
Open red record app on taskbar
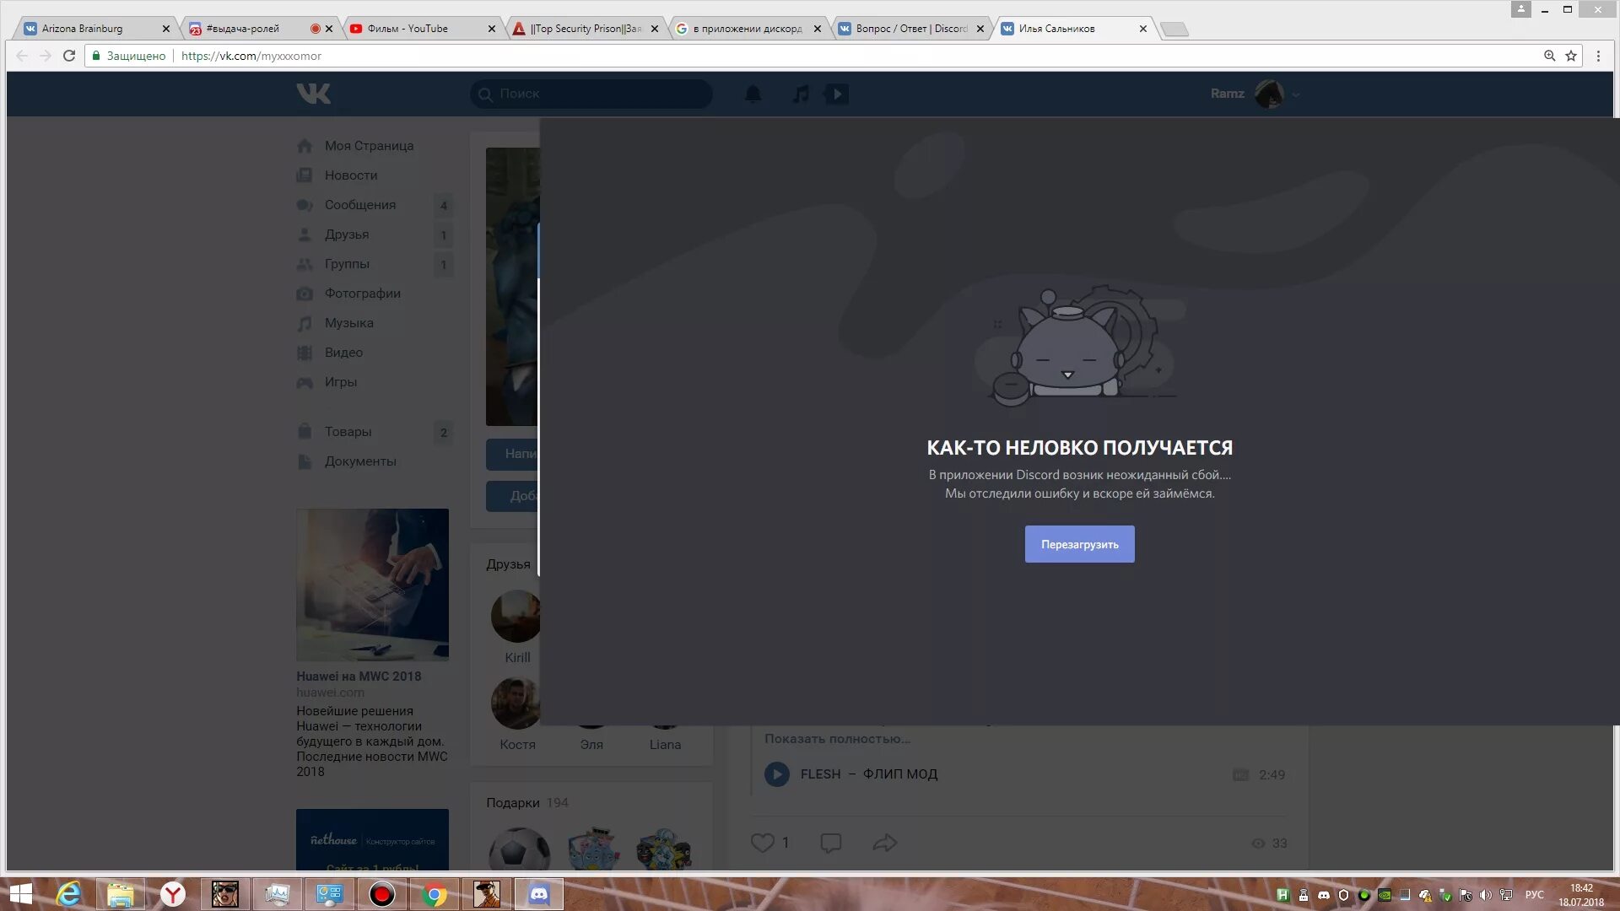point(382,894)
